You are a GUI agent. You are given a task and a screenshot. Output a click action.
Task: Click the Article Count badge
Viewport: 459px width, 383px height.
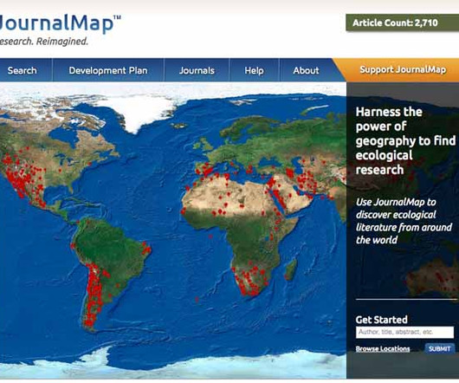pos(402,23)
